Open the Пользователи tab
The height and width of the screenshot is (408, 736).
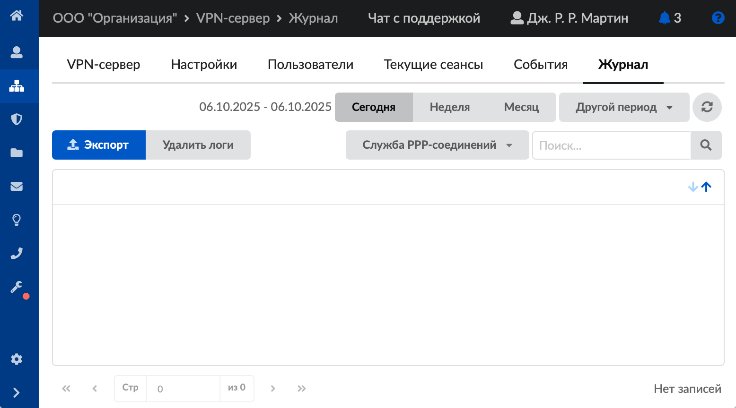click(310, 65)
